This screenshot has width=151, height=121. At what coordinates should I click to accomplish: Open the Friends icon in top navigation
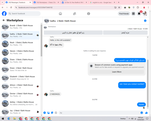(x=75, y=14)
